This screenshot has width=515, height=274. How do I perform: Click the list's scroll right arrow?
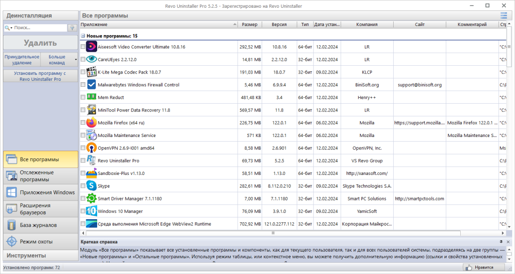click(x=503, y=233)
